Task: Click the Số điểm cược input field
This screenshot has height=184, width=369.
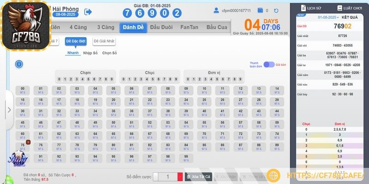Action: pos(168,177)
